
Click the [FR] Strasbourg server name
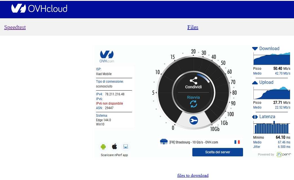click(194, 142)
